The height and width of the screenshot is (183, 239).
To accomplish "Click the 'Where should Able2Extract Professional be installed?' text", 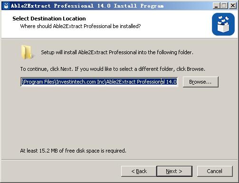I will click(80, 26).
